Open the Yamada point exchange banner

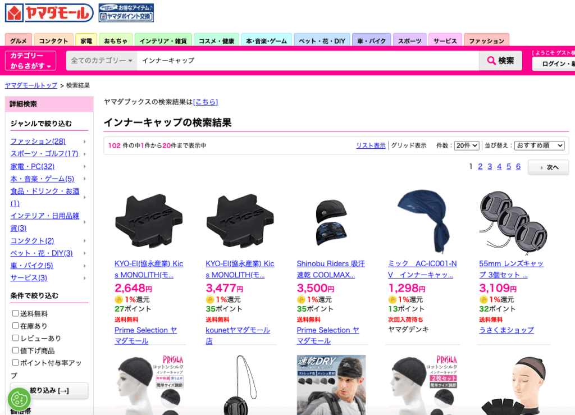(x=126, y=13)
